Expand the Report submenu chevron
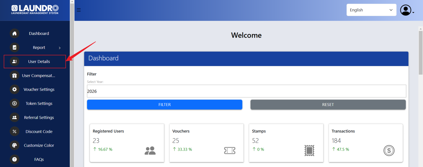The image size is (423, 167). [x=60, y=48]
